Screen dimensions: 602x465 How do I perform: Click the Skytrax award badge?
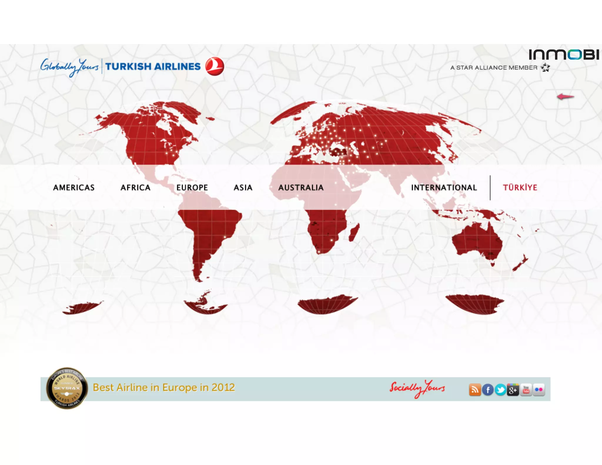pos(67,388)
